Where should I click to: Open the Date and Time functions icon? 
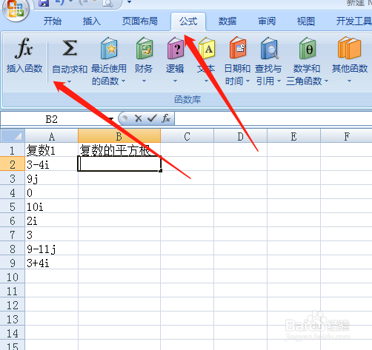238,48
